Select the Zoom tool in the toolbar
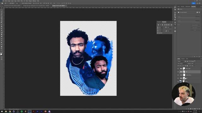Image resolution: width=202 pixels, height=113 pixels. (2, 49)
